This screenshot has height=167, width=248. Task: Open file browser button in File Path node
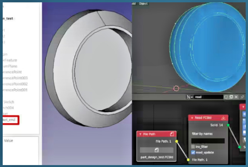point(156,150)
